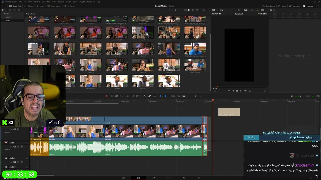321x180 pixels.
Task: Jump to the first frame of the timeline
Action: coord(229,91)
